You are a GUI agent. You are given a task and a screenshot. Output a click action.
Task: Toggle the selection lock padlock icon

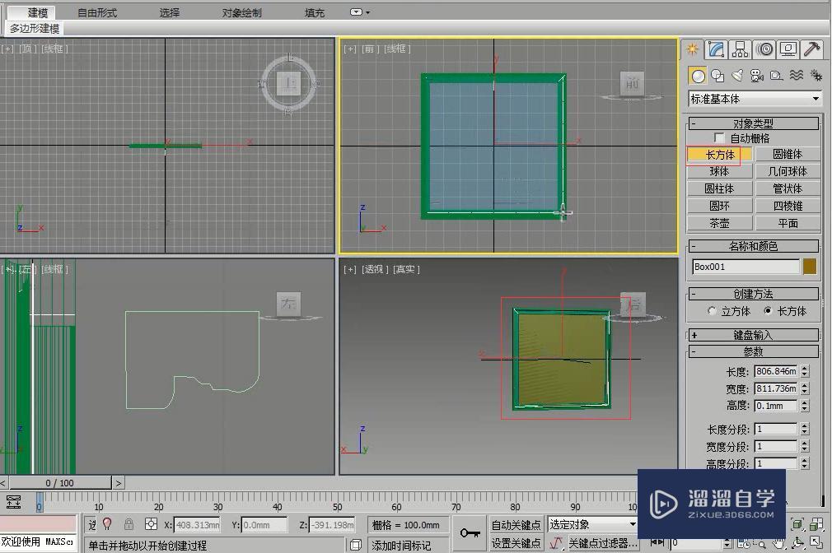pos(129,524)
